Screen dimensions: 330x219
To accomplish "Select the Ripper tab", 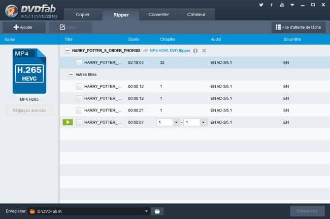I will coord(121,15).
